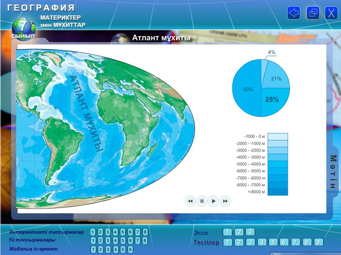Open essay number 3
This screenshot has height=255, width=341.
pos(250,232)
